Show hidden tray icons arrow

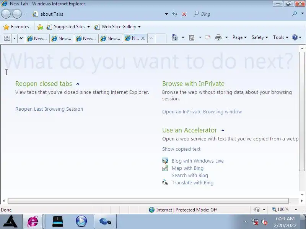[246, 222]
